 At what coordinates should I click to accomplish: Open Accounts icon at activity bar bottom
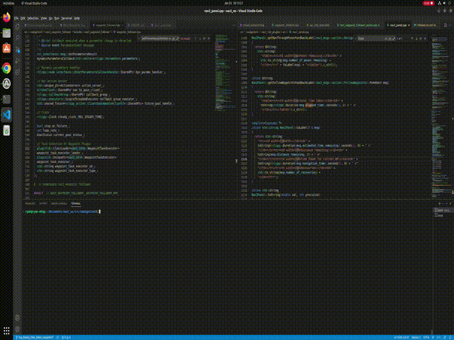point(18,318)
